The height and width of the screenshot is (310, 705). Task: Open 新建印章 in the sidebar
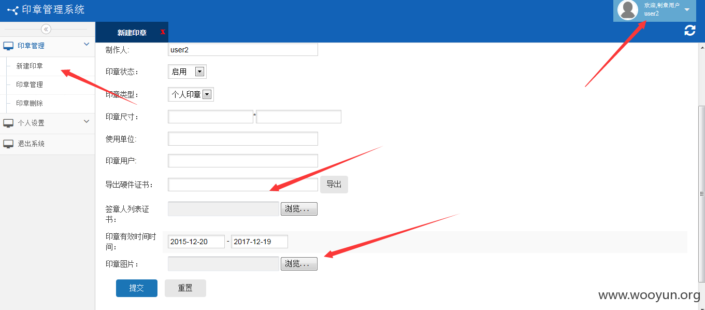click(x=30, y=66)
